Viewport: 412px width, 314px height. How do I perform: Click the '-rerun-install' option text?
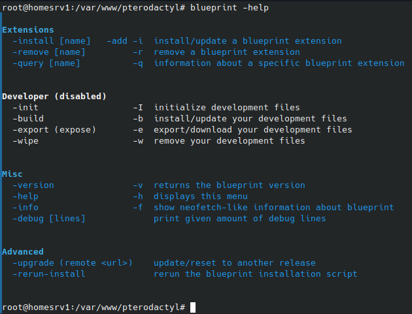coord(49,274)
